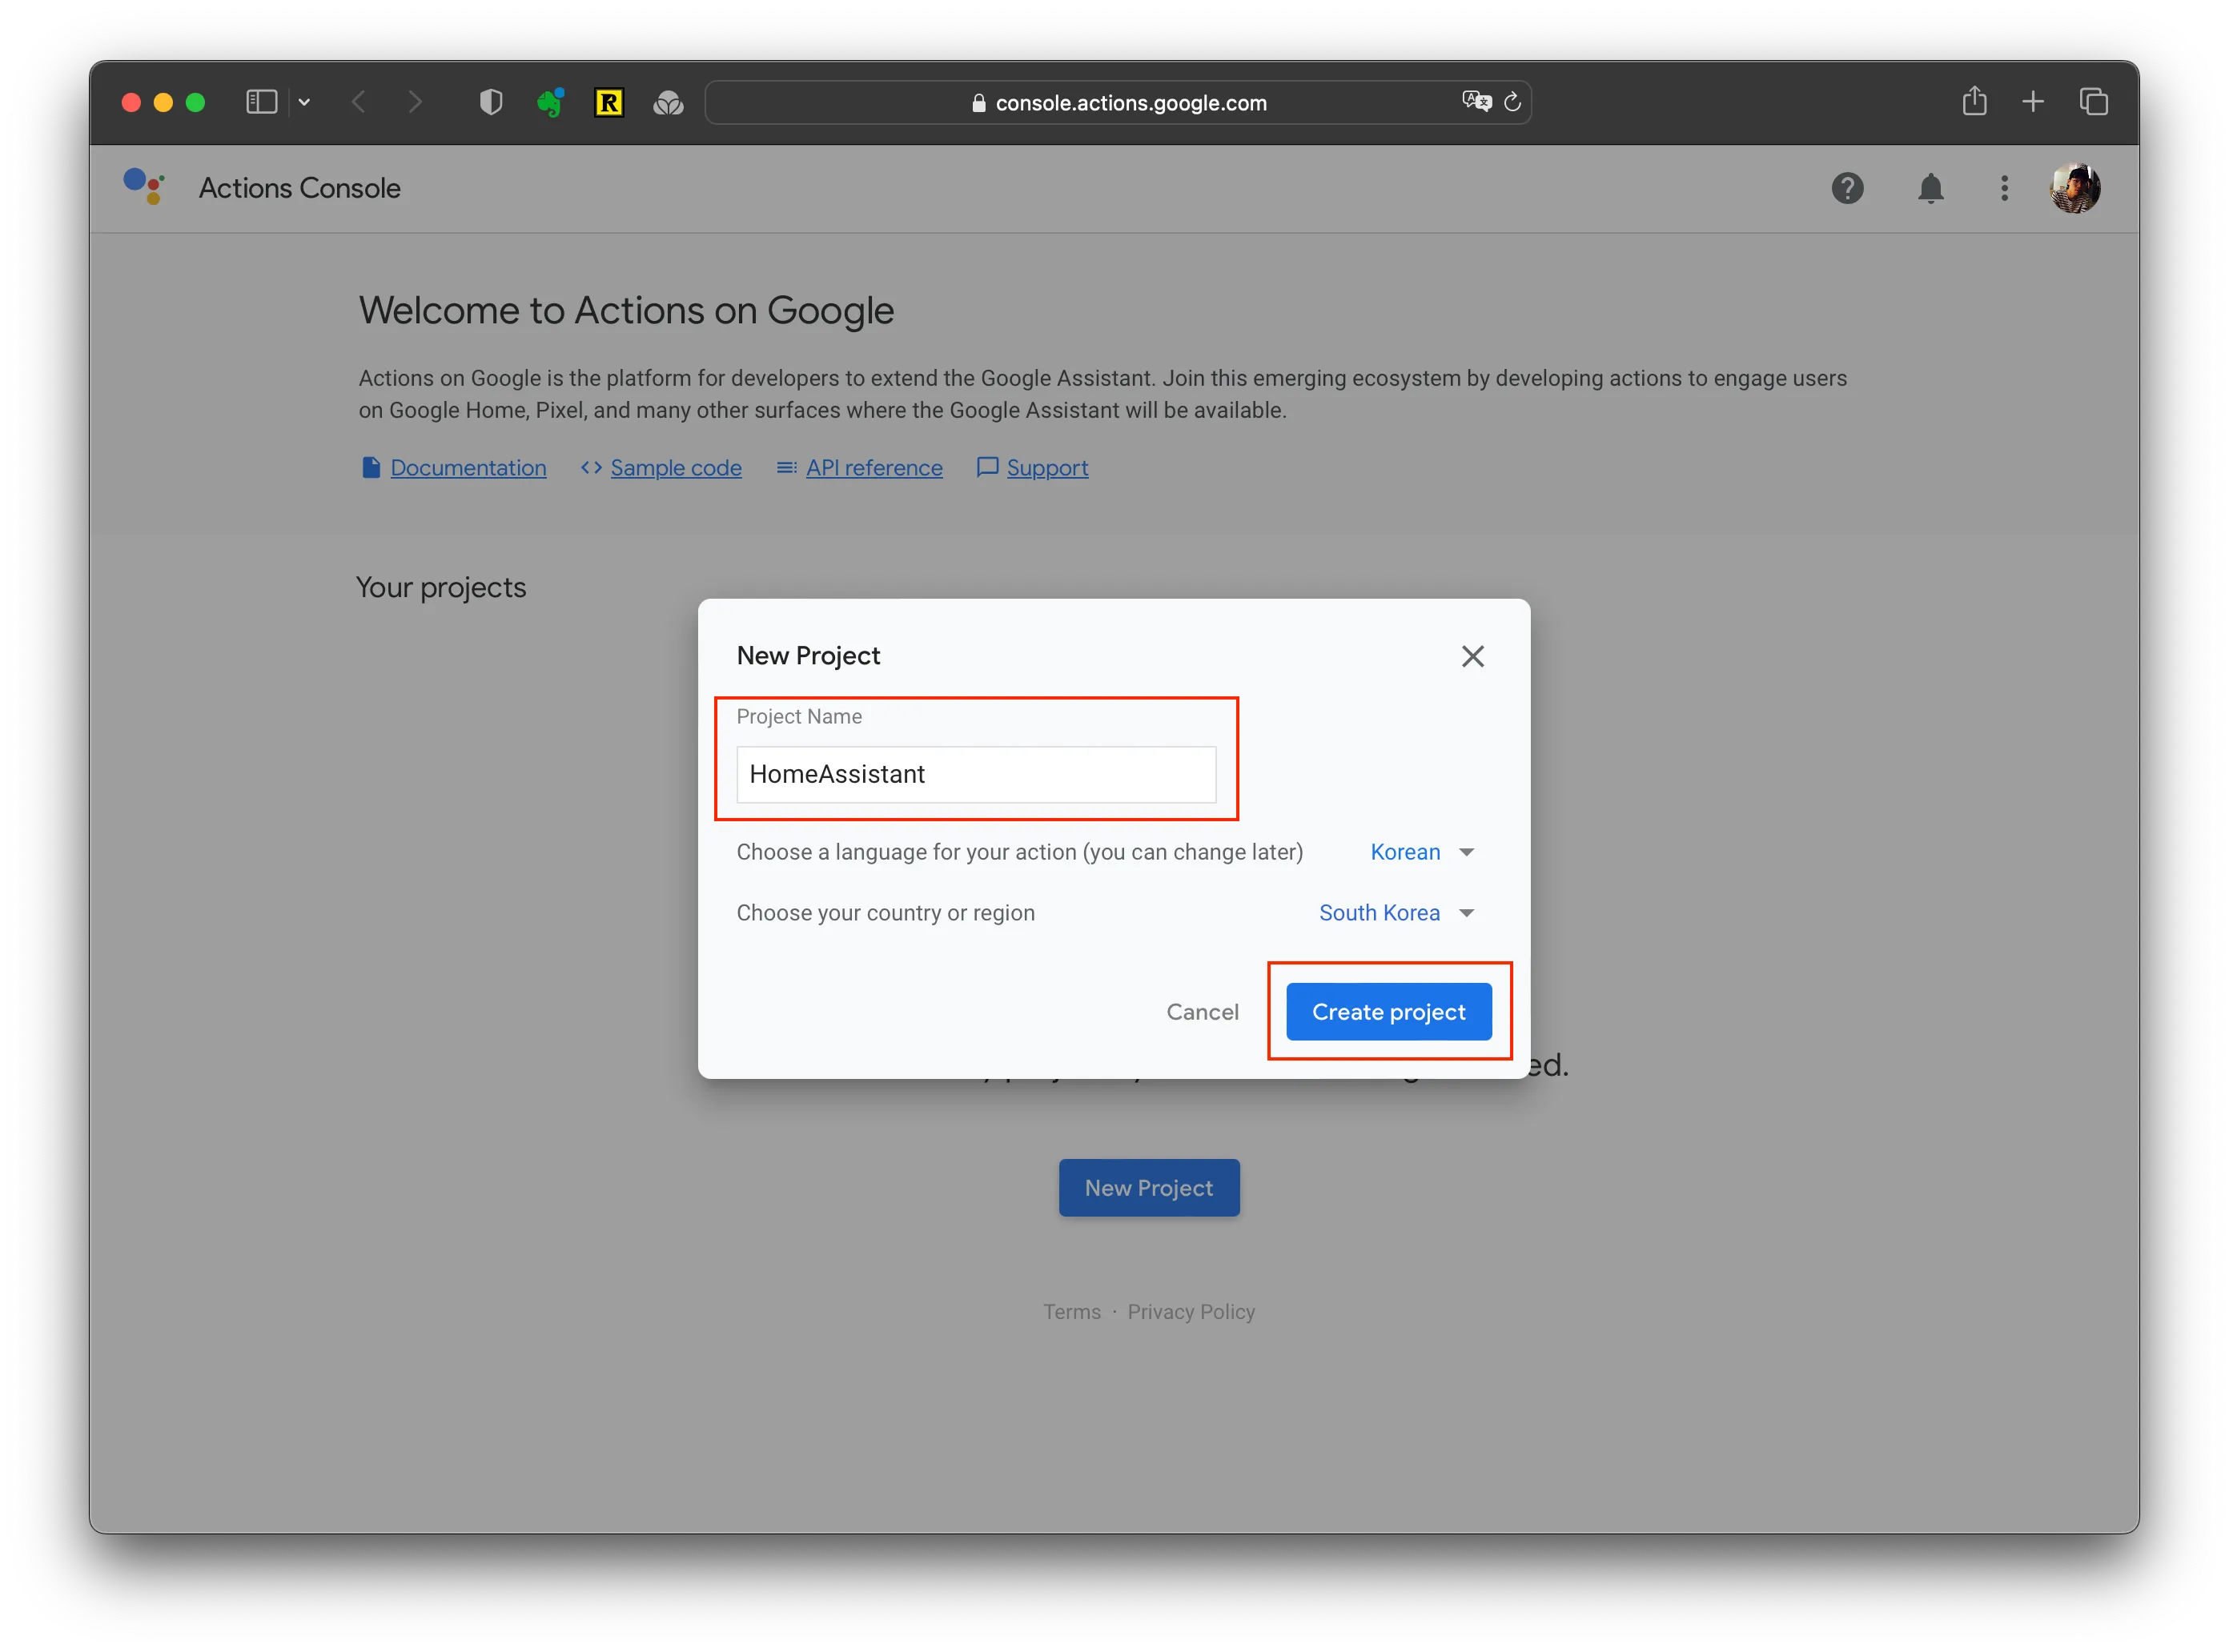Click the trefoil extension icon
Viewport: 2229px width, 1652px height.
(x=667, y=102)
